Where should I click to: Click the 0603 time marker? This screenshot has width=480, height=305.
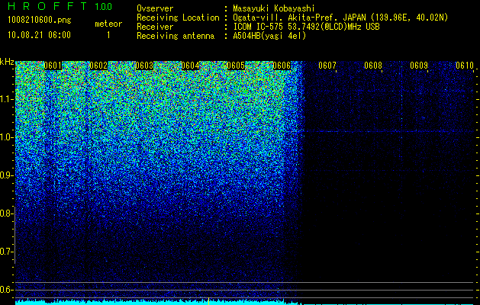point(144,66)
